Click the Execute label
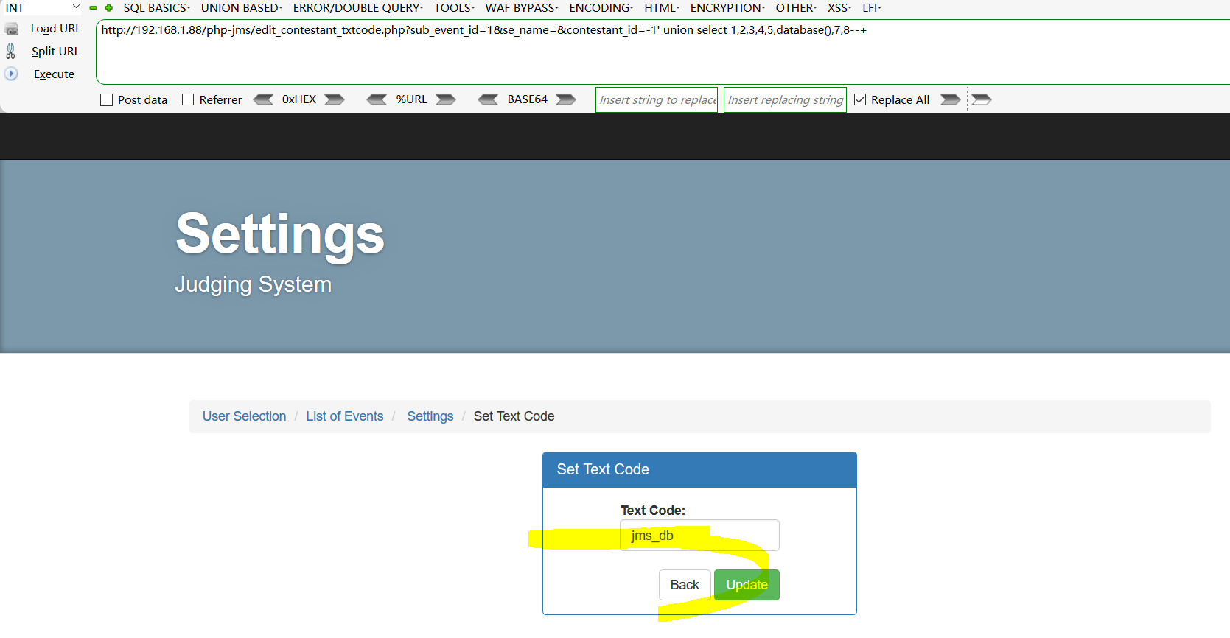Image resolution: width=1230 pixels, height=638 pixels. pos(54,74)
